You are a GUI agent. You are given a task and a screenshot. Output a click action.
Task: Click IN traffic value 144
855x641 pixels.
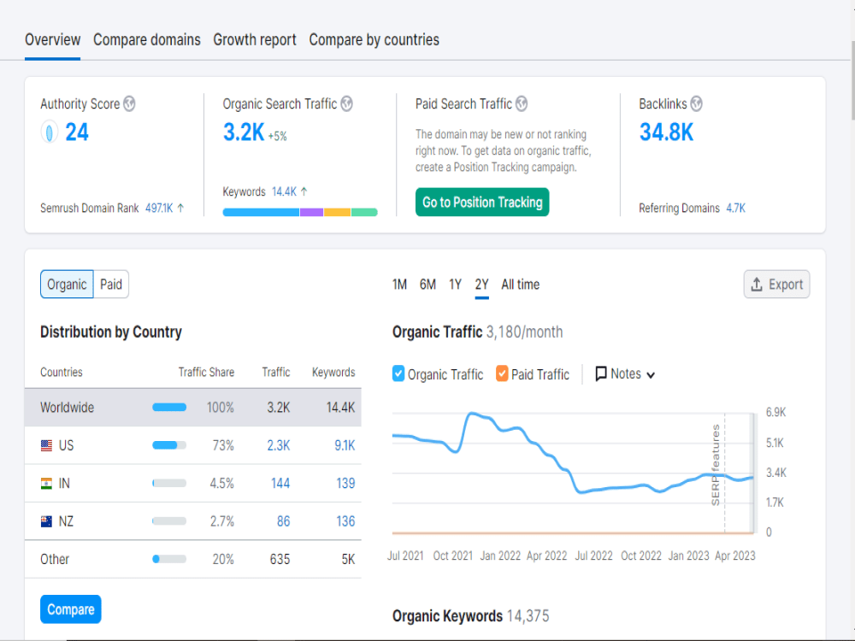pyautogui.click(x=280, y=484)
